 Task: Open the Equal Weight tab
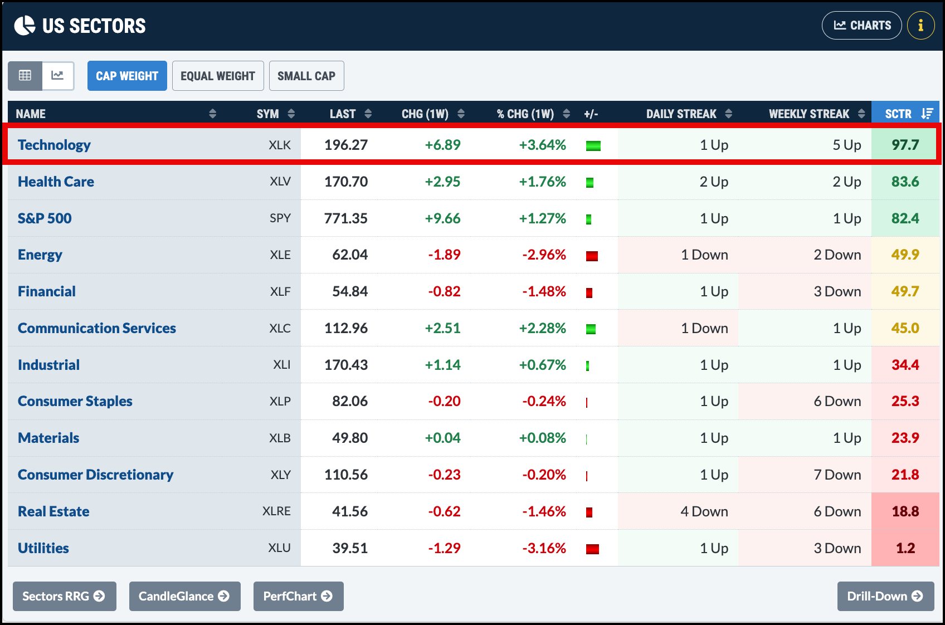(218, 76)
